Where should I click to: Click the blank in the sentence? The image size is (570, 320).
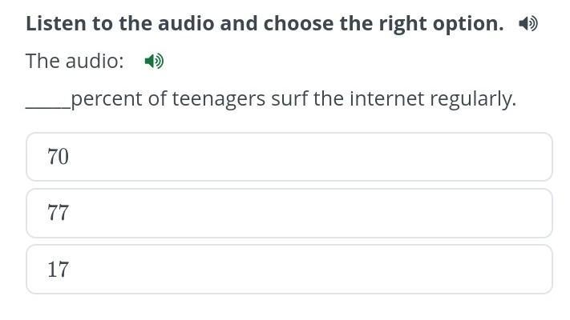(x=47, y=101)
